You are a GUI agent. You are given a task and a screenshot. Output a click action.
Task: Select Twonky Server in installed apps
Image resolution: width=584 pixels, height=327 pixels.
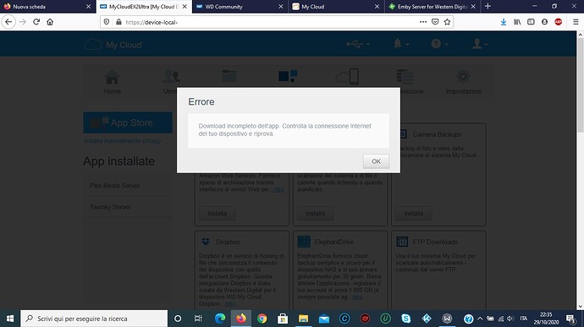[110, 207]
